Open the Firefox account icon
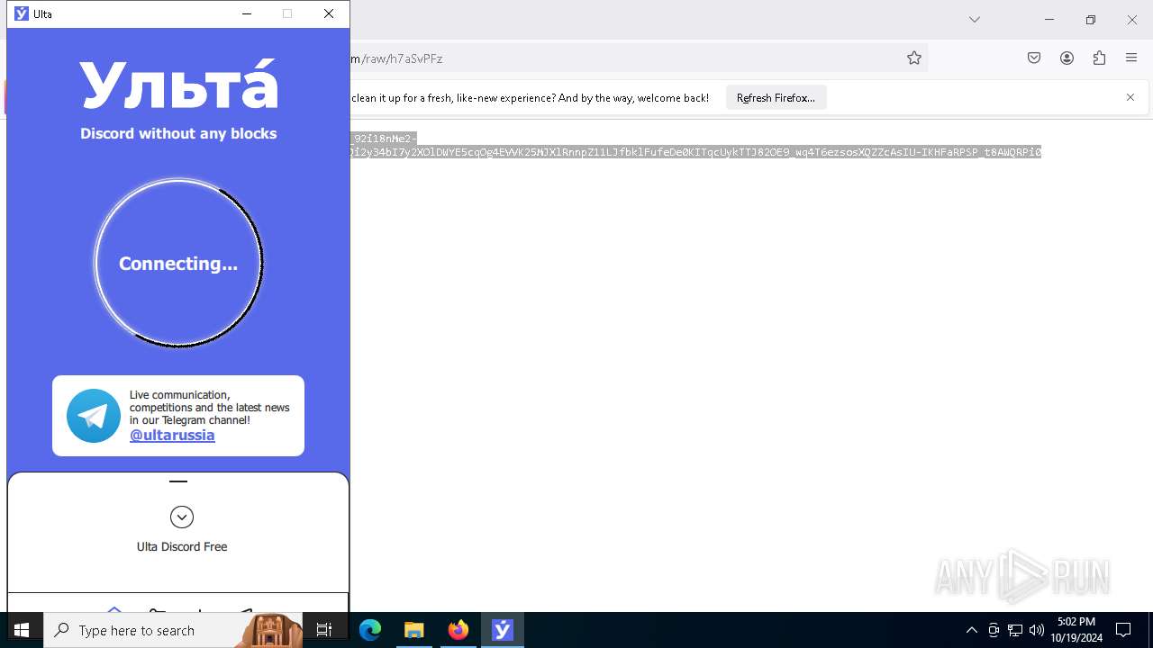Viewport: 1153px width, 648px height. click(x=1067, y=58)
